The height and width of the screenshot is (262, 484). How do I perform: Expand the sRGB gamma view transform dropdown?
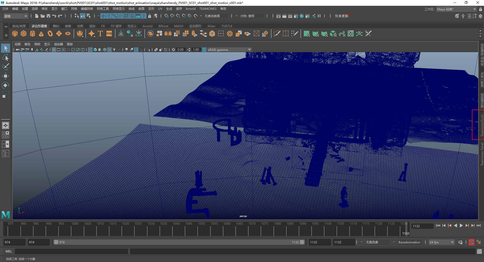pos(249,50)
